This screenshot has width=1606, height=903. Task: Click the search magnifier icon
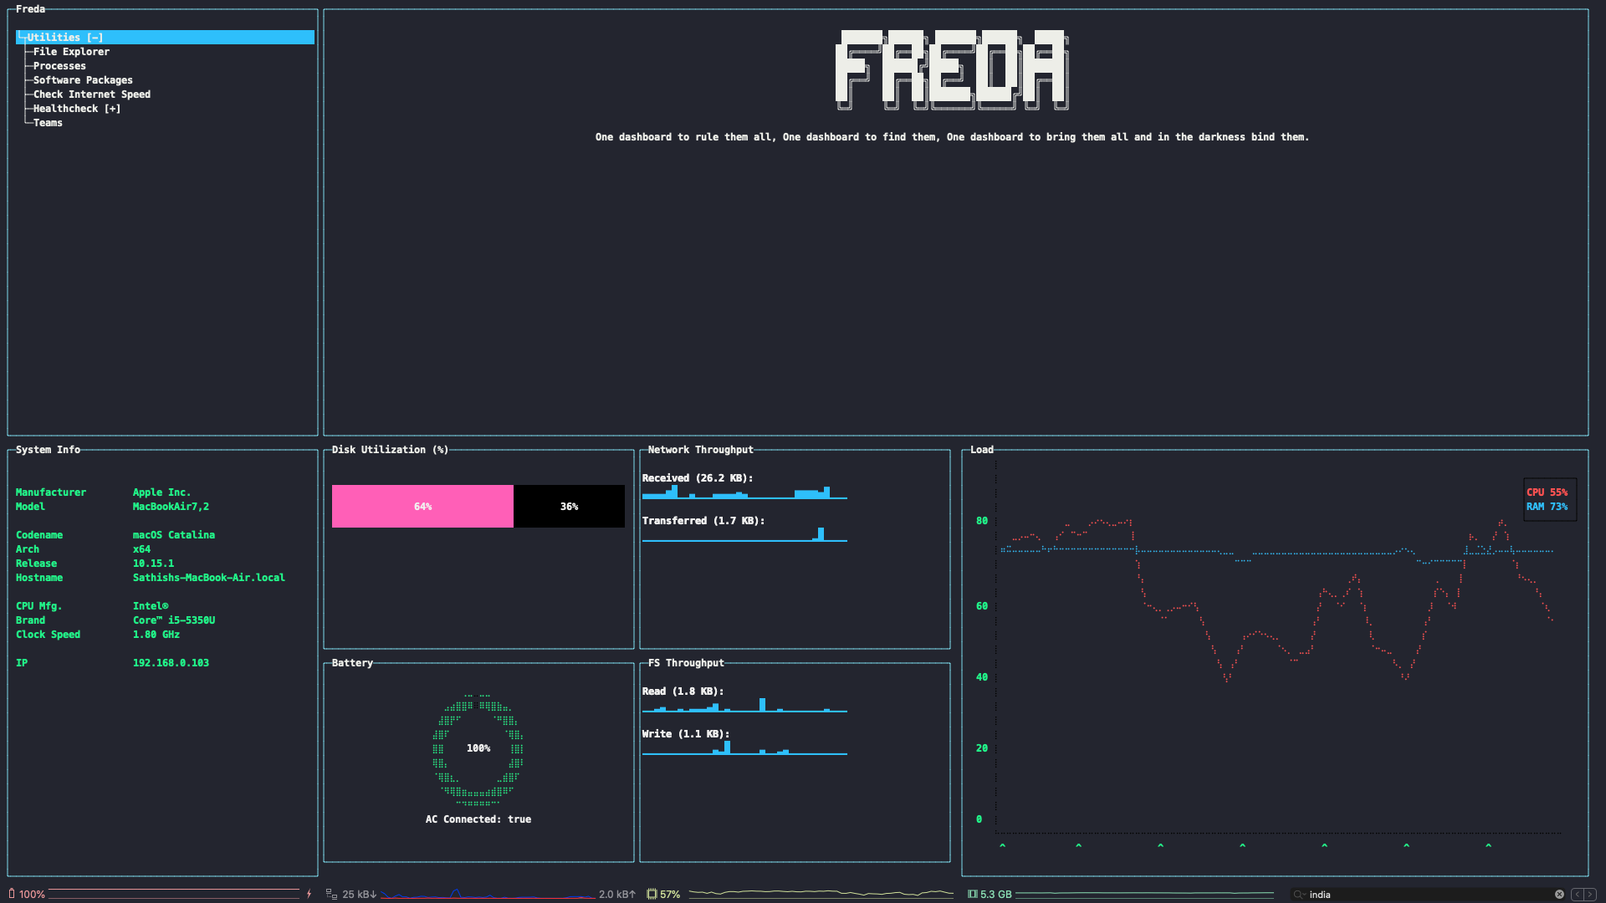pos(1299,894)
